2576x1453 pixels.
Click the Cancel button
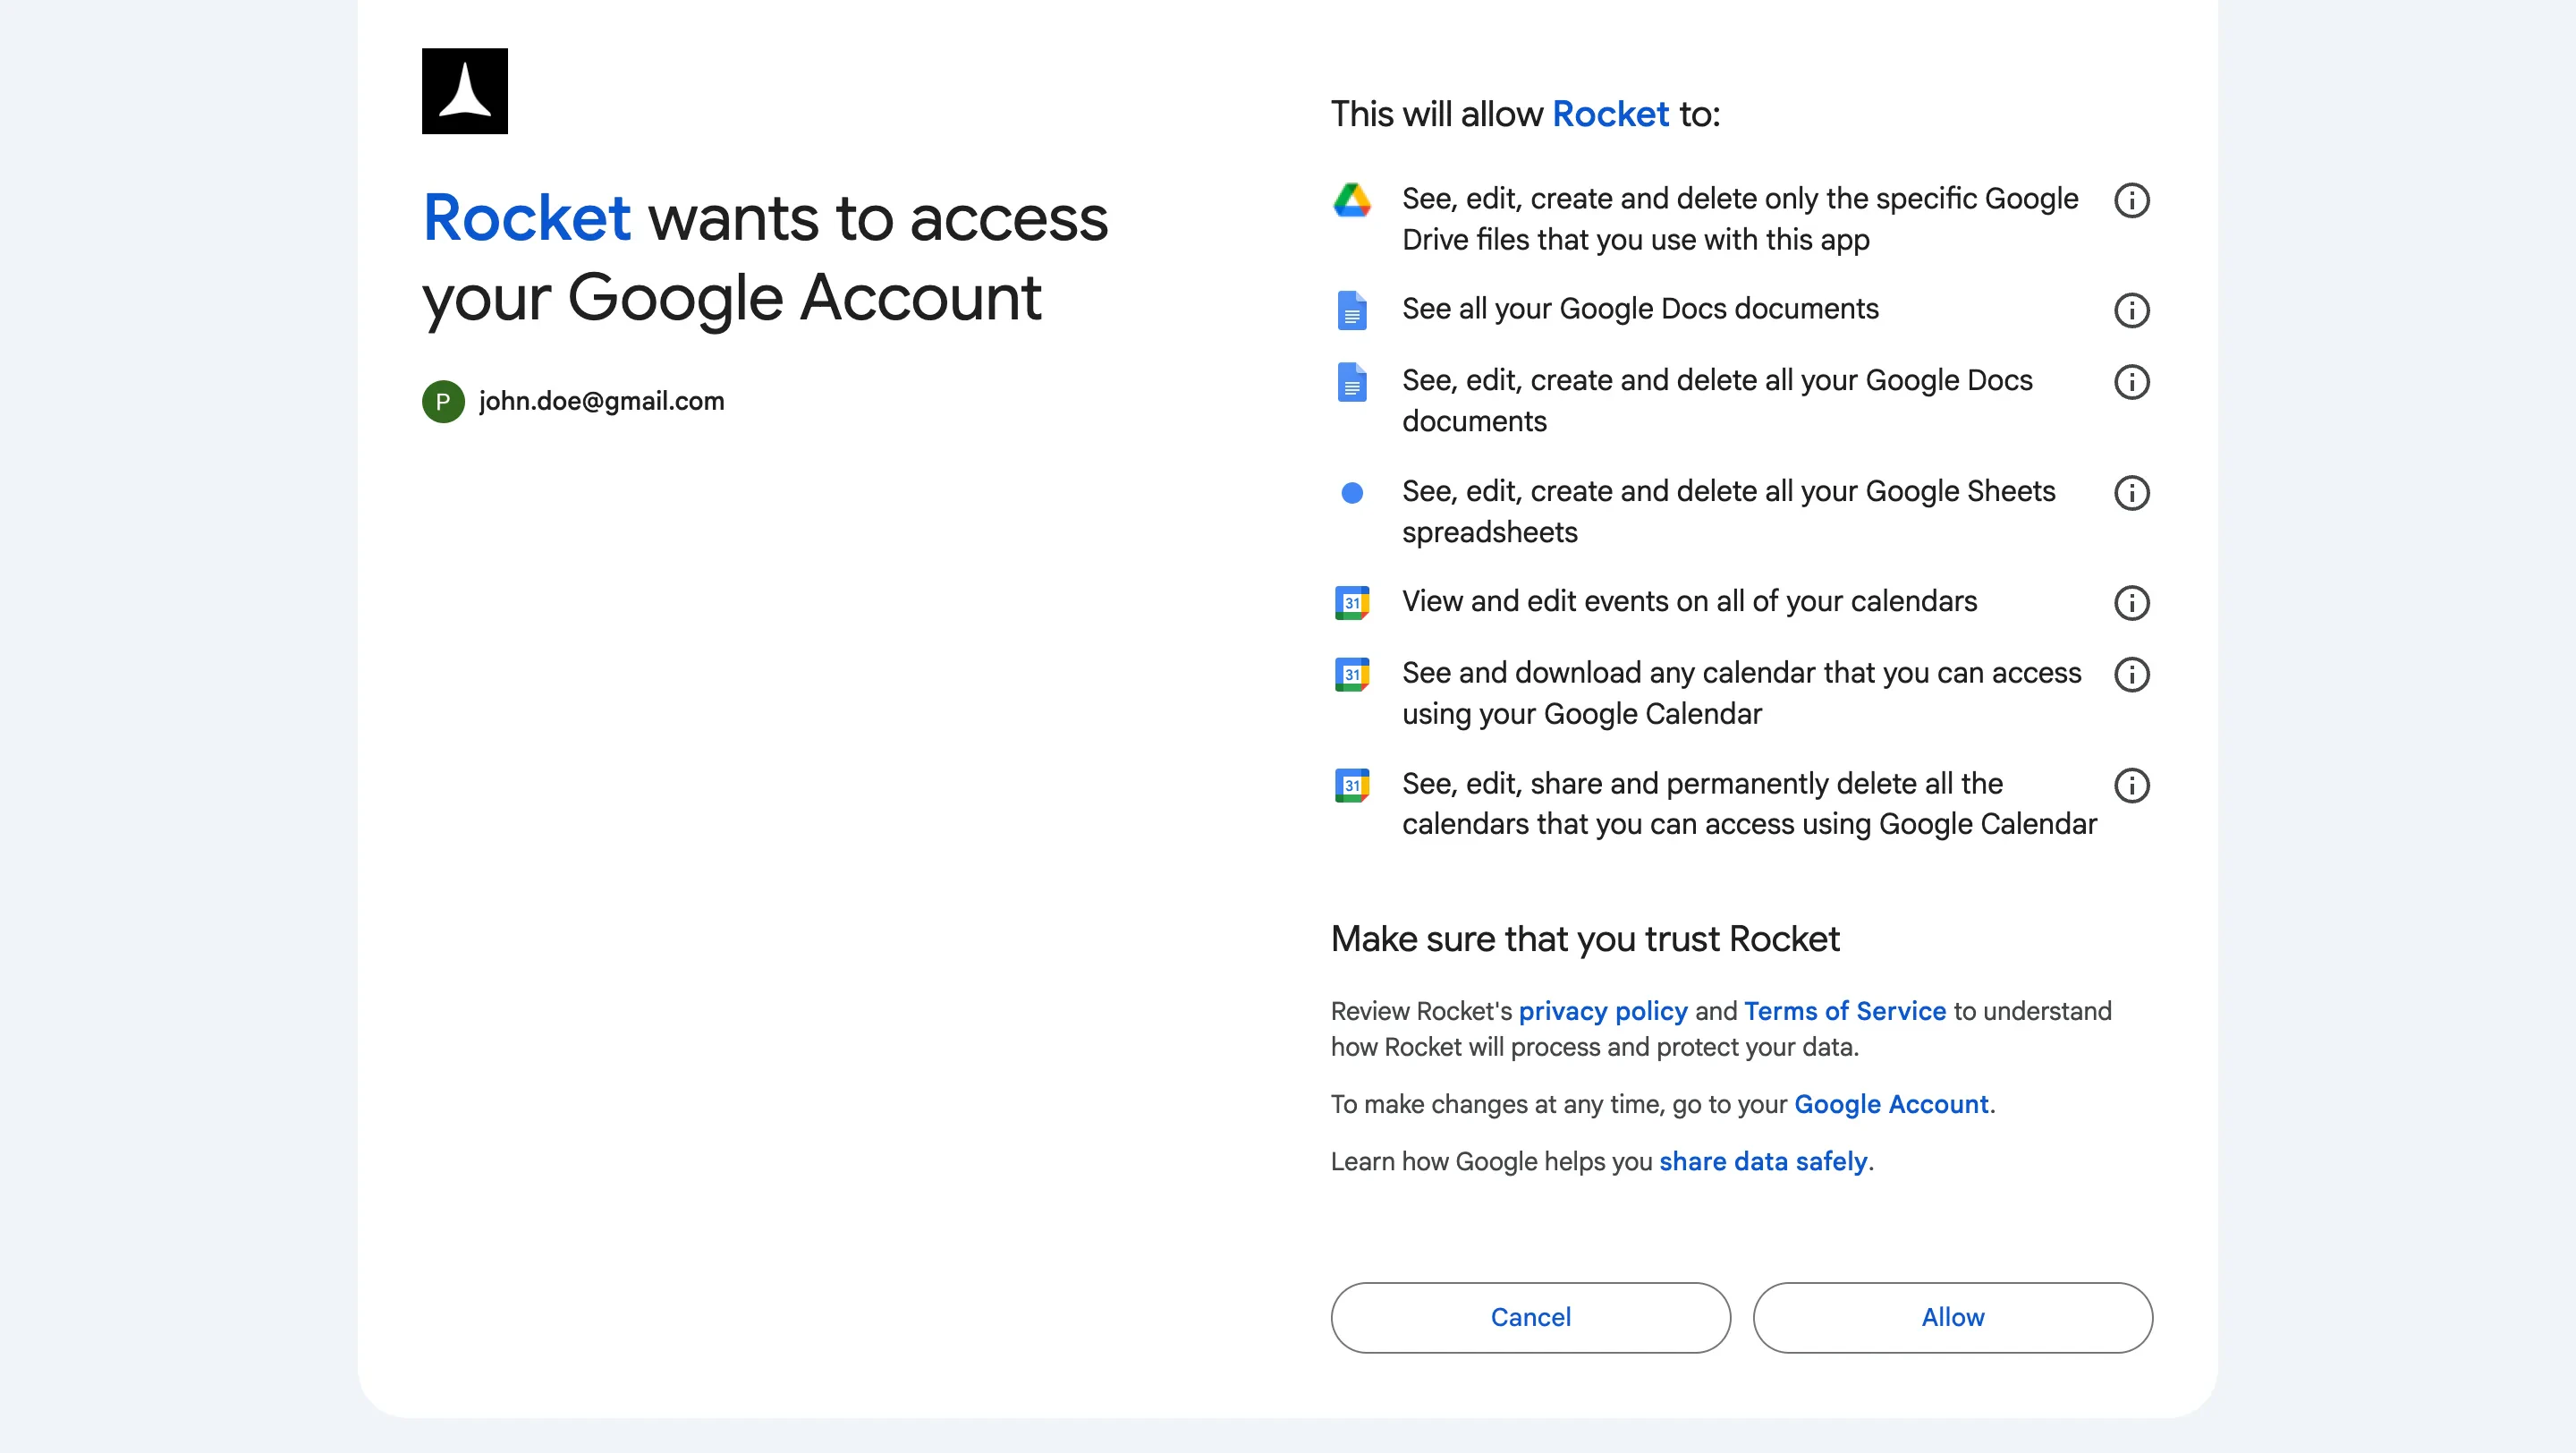(x=1530, y=1317)
